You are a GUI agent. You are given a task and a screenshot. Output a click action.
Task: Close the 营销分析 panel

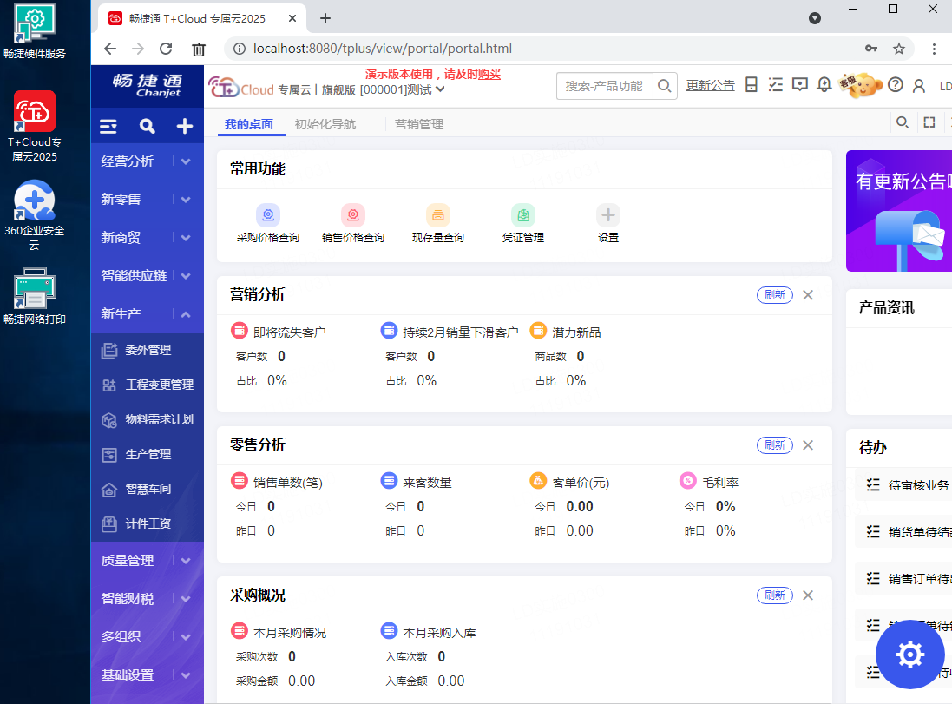807,295
